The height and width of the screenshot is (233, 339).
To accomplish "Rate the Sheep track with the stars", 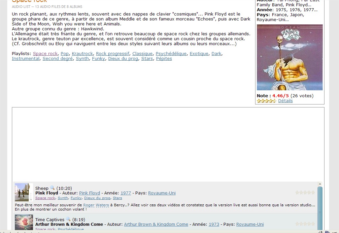I will [305, 192].
